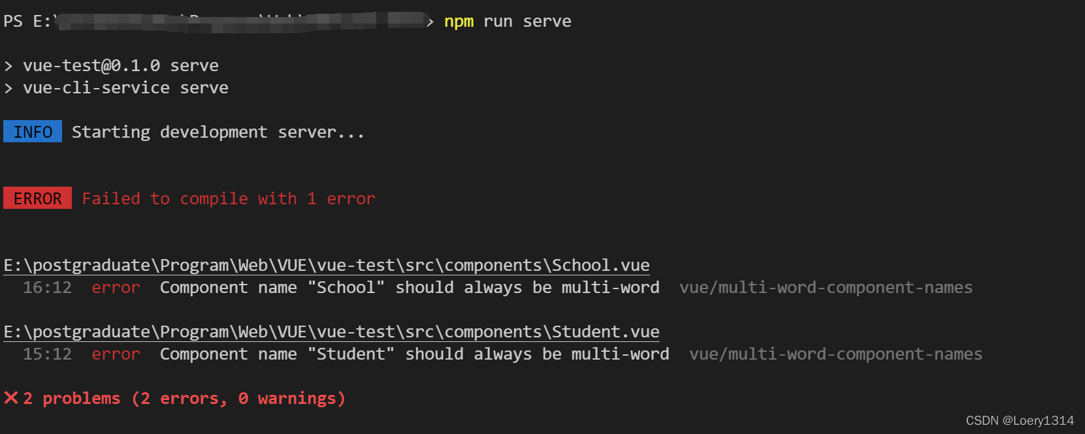1085x434 pixels.
Task: Click the second vue/multi-word-component-names rule text
Action: pyautogui.click(x=835, y=354)
